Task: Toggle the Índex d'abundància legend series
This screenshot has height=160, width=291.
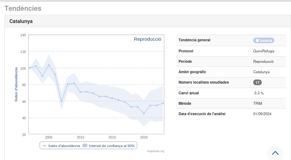Action: (x=64, y=146)
